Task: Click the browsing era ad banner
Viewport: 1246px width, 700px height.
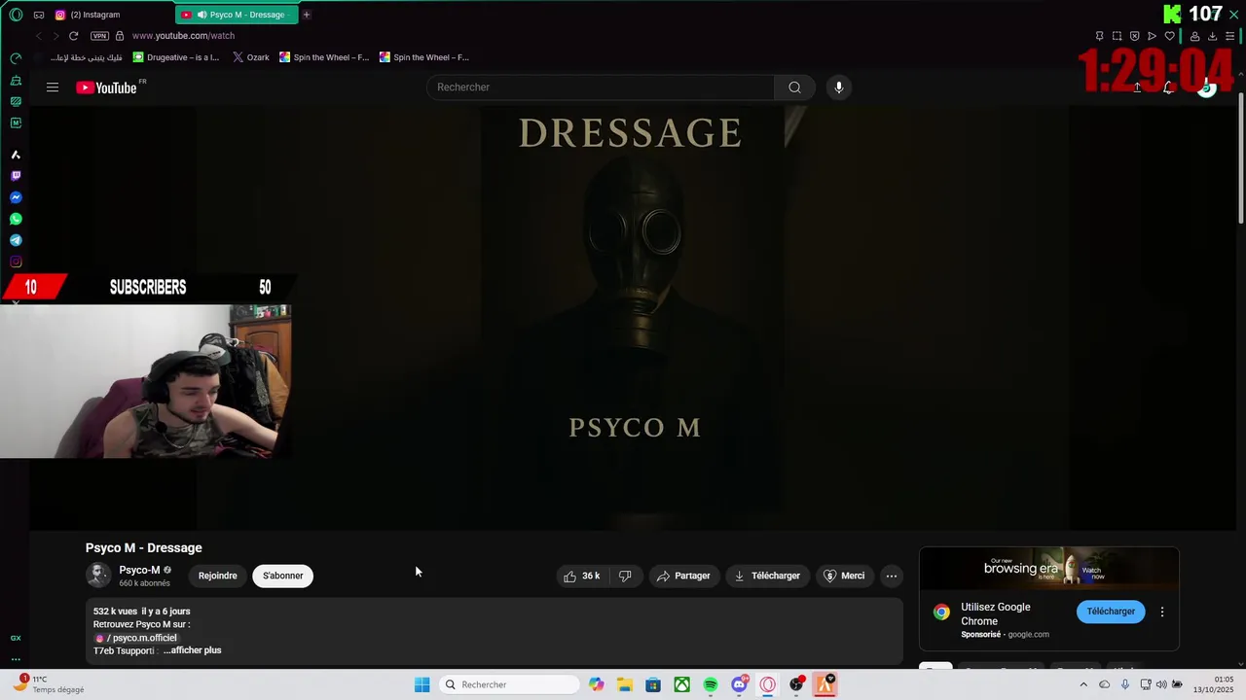Action: pyautogui.click(x=1049, y=569)
